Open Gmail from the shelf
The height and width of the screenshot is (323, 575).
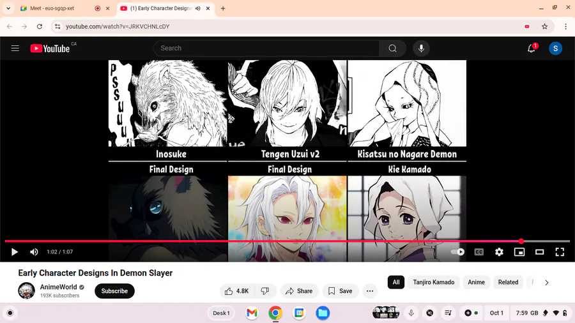click(252, 313)
